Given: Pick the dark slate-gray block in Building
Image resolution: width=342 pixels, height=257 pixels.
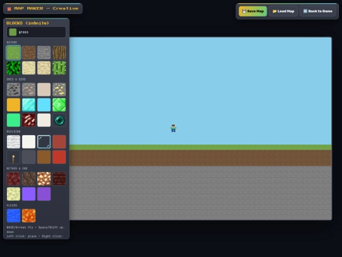Looking at the screenshot, I should click(28, 157).
